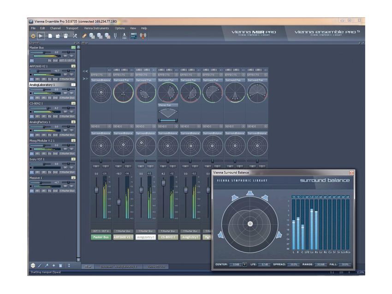Solo the ARP2600 mixer strip
This screenshot has width=392, height=294.
pyautogui.click(x=128, y=166)
